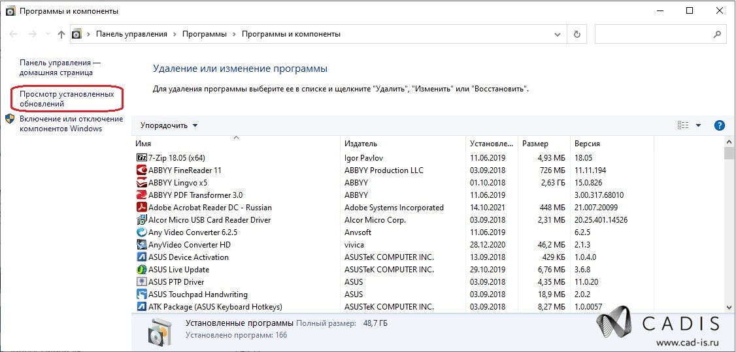Select vivica publisher cell
This screenshot has height=352, width=736.
point(354,245)
